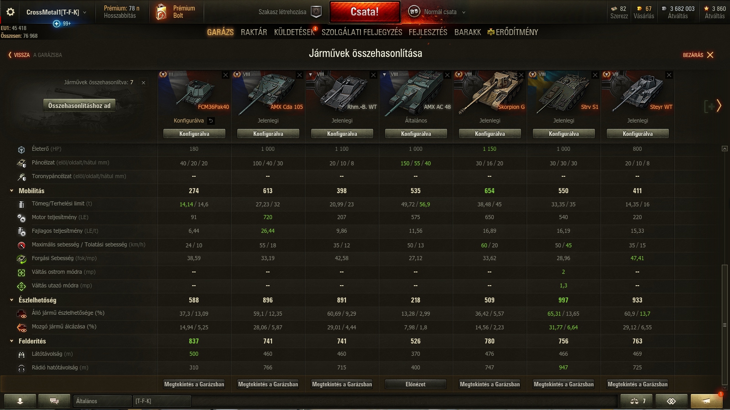Collapse the Felderítés section

point(12,341)
